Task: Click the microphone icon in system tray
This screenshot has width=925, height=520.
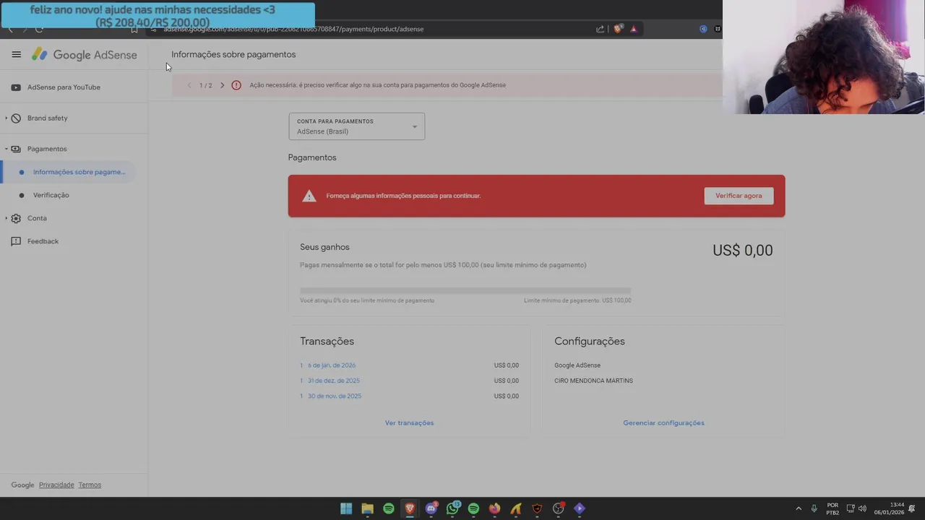Action: pyautogui.click(x=814, y=508)
